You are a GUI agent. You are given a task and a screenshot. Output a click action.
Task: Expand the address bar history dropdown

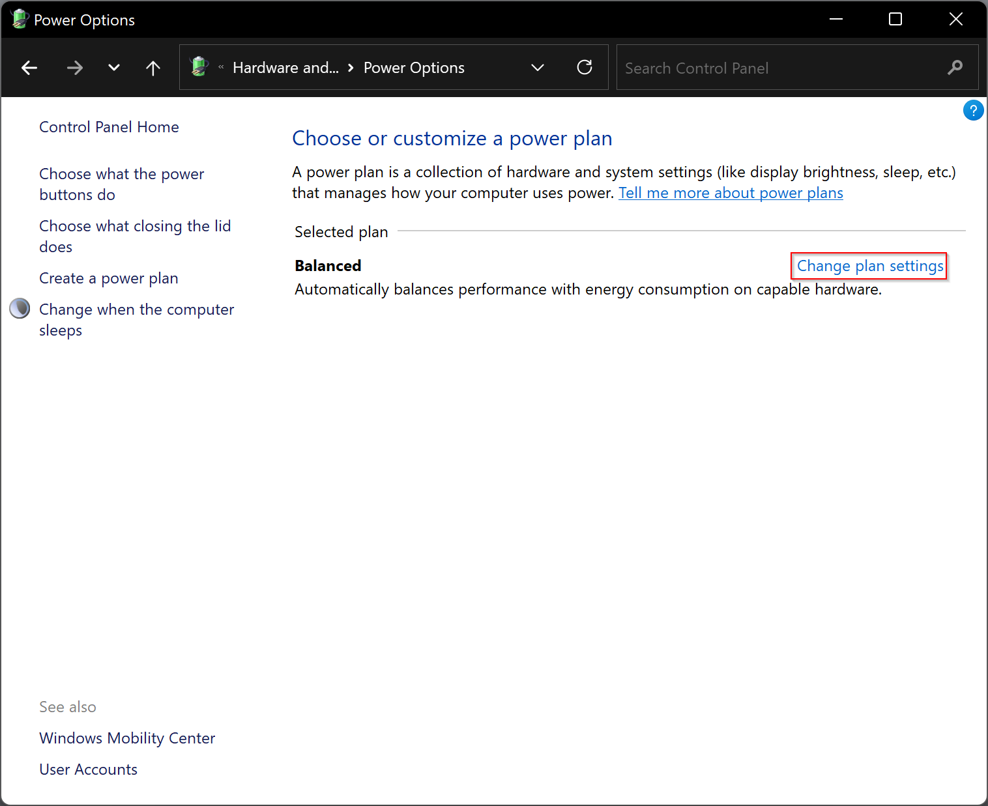[538, 68]
